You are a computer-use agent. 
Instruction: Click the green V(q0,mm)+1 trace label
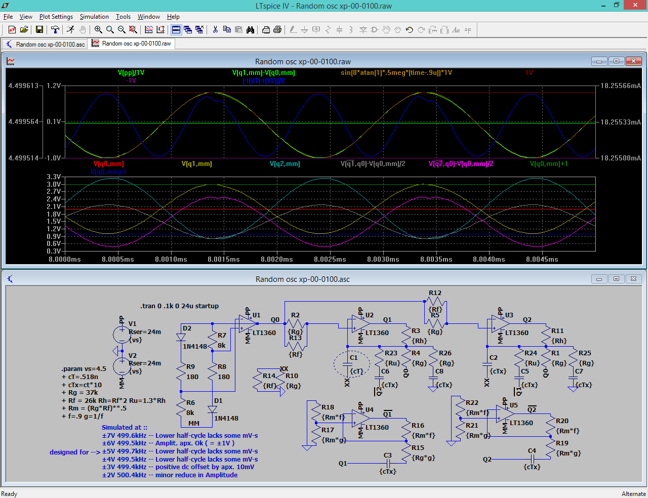click(x=549, y=164)
